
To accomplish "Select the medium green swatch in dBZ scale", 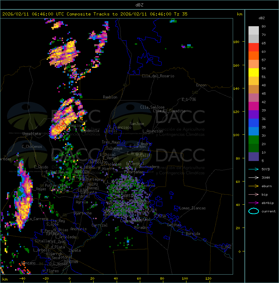I will point(254,140).
